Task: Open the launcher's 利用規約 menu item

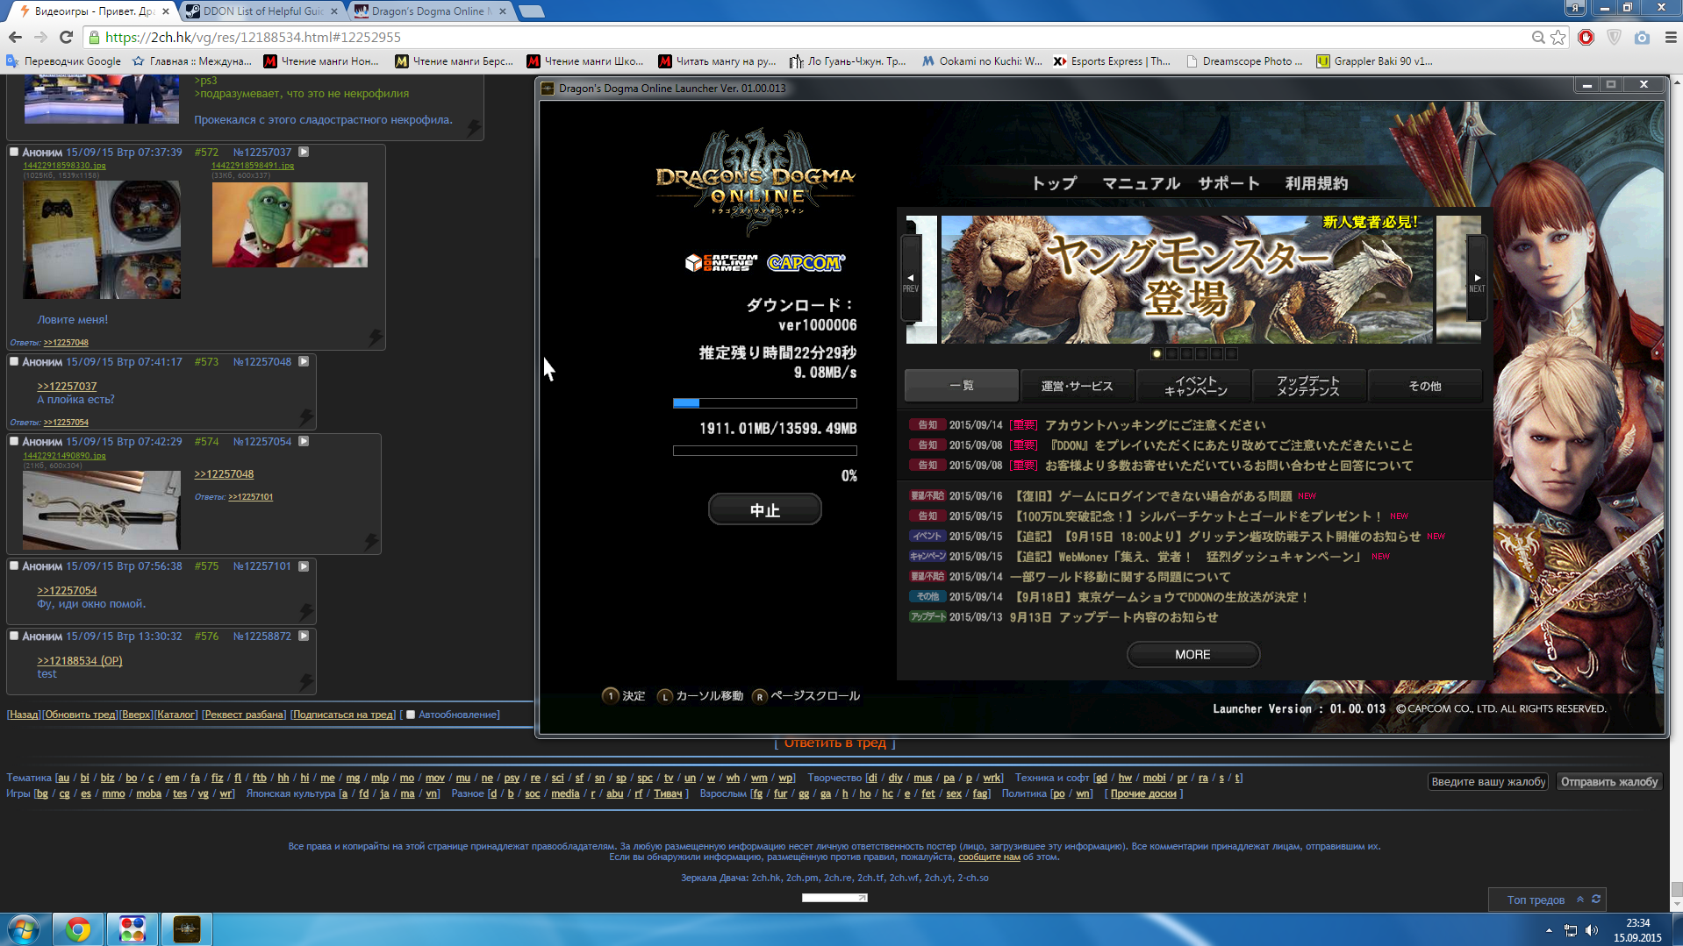Action: click(1316, 183)
